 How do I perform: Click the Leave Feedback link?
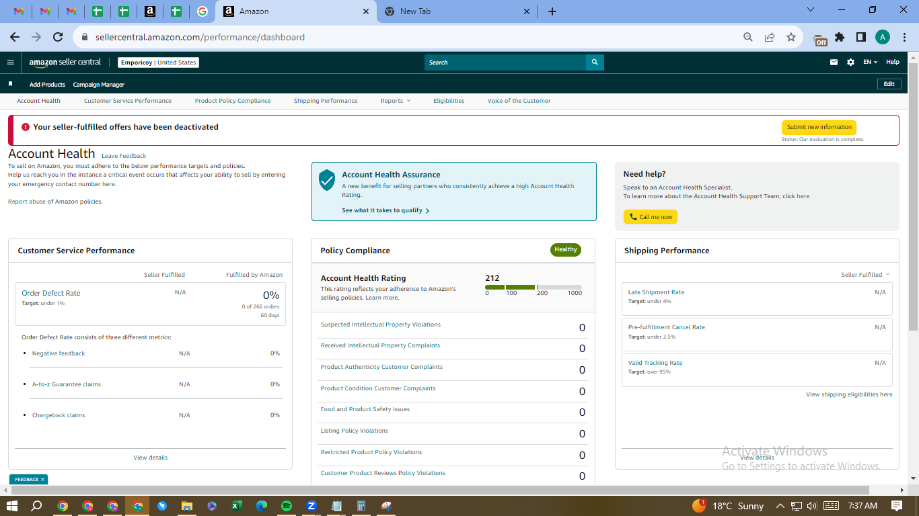(124, 156)
